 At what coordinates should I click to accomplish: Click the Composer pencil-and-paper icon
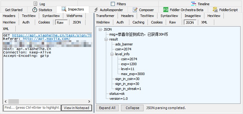tap(135, 10)
